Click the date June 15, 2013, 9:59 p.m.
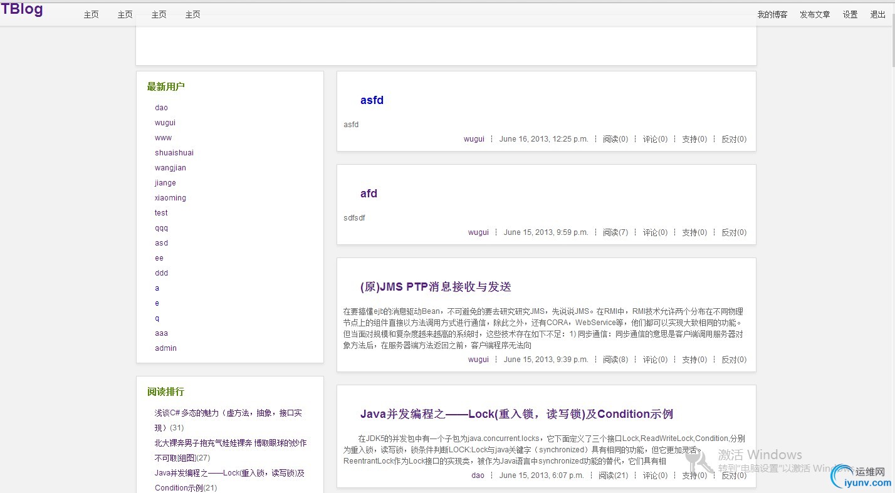The width and height of the screenshot is (895, 493). pyautogui.click(x=545, y=232)
